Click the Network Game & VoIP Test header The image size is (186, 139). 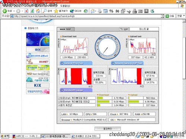[127, 63]
